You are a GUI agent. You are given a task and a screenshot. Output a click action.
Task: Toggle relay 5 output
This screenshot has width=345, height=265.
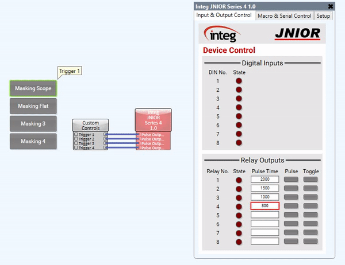tap(310, 215)
